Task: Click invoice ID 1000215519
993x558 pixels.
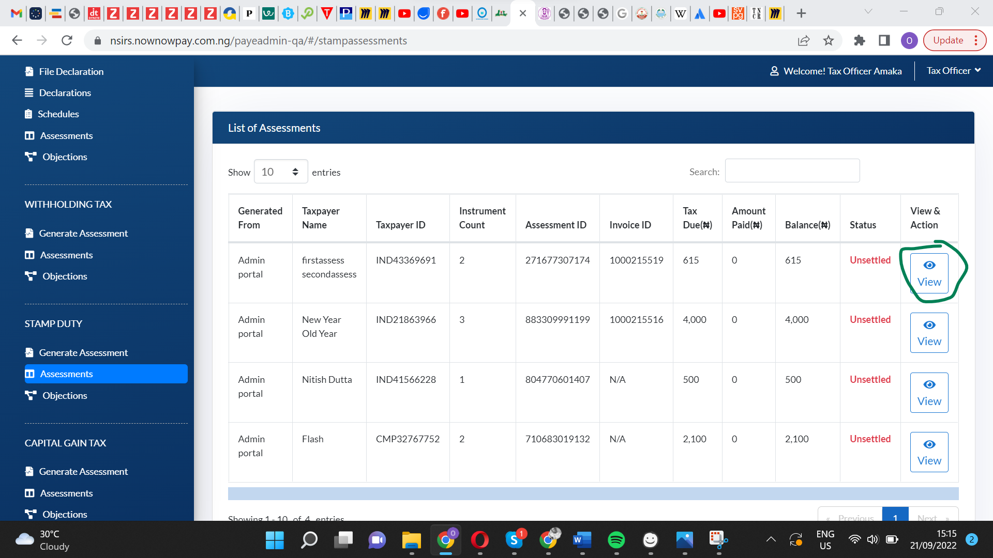Action: [636, 260]
